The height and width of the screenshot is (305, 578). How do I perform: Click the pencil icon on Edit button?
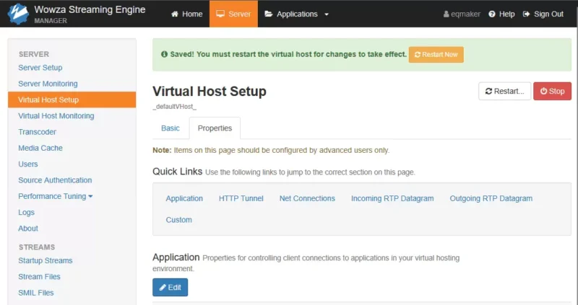tap(163, 288)
